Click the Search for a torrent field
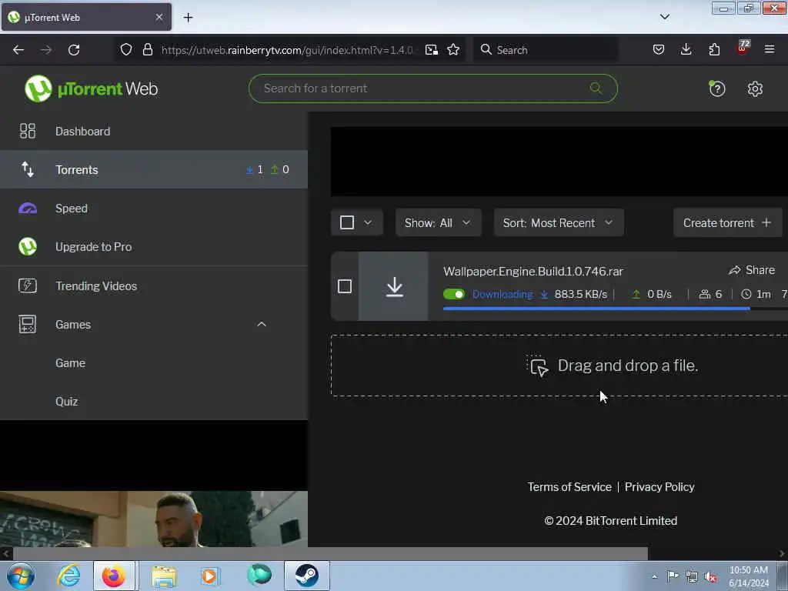 [x=432, y=88]
